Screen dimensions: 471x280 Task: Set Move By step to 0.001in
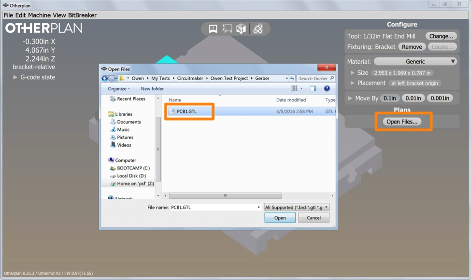pyautogui.click(x=440, y=98)
